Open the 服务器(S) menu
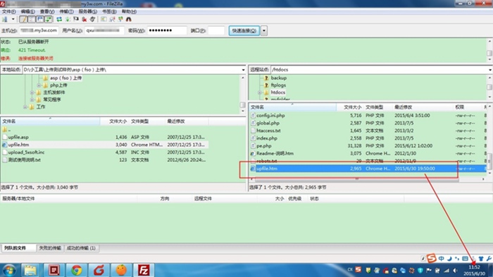The image size is (493, 277). tap(88, 12)
